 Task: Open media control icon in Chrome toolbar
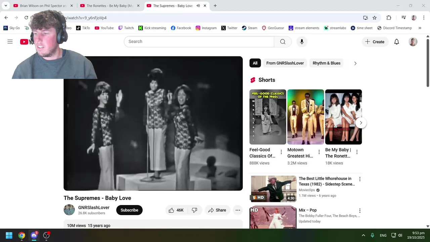403,18
